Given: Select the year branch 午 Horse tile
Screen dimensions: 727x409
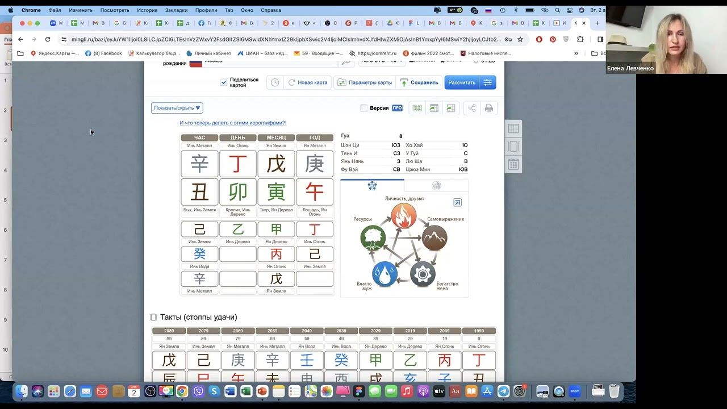Looking at the screenshot, I should coord(315,192).
